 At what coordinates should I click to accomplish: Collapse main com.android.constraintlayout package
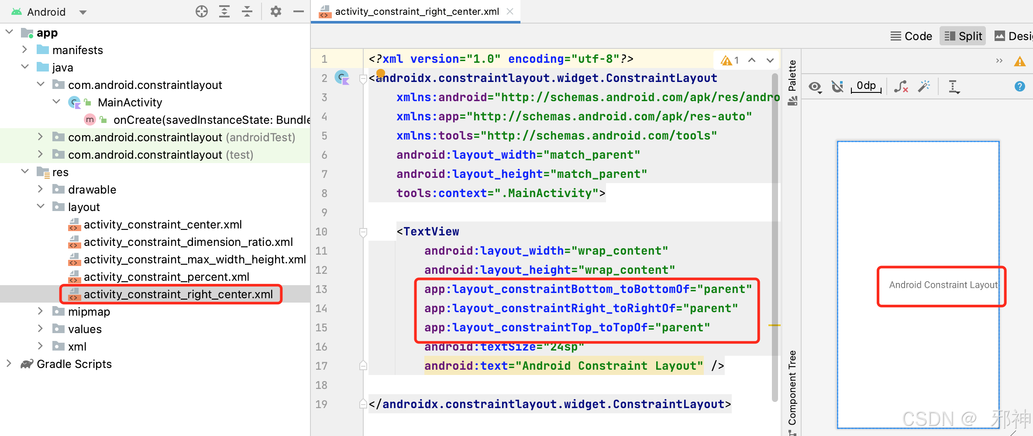(41, 85)
